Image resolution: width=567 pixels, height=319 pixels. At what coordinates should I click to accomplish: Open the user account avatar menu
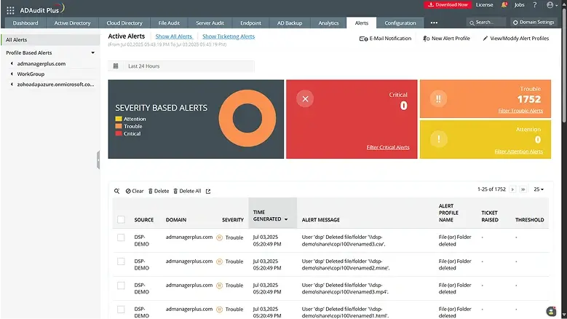coord(552,4)
